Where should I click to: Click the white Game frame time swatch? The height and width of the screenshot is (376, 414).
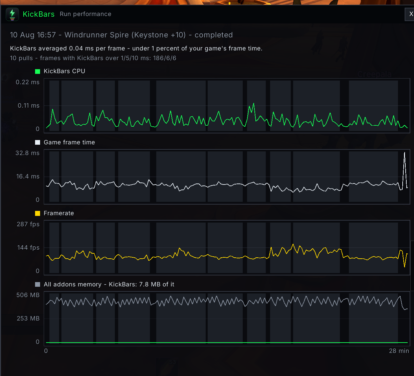[37, 142]
